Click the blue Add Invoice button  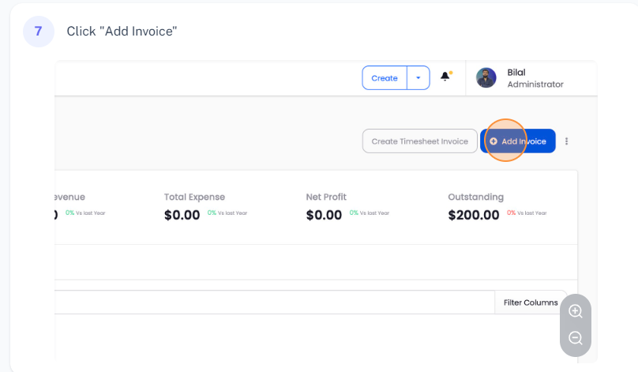(518, 141)
